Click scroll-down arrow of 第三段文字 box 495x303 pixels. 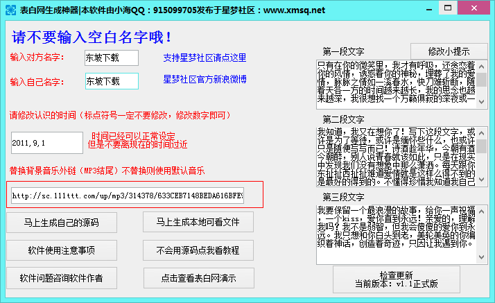pos(481,257)
